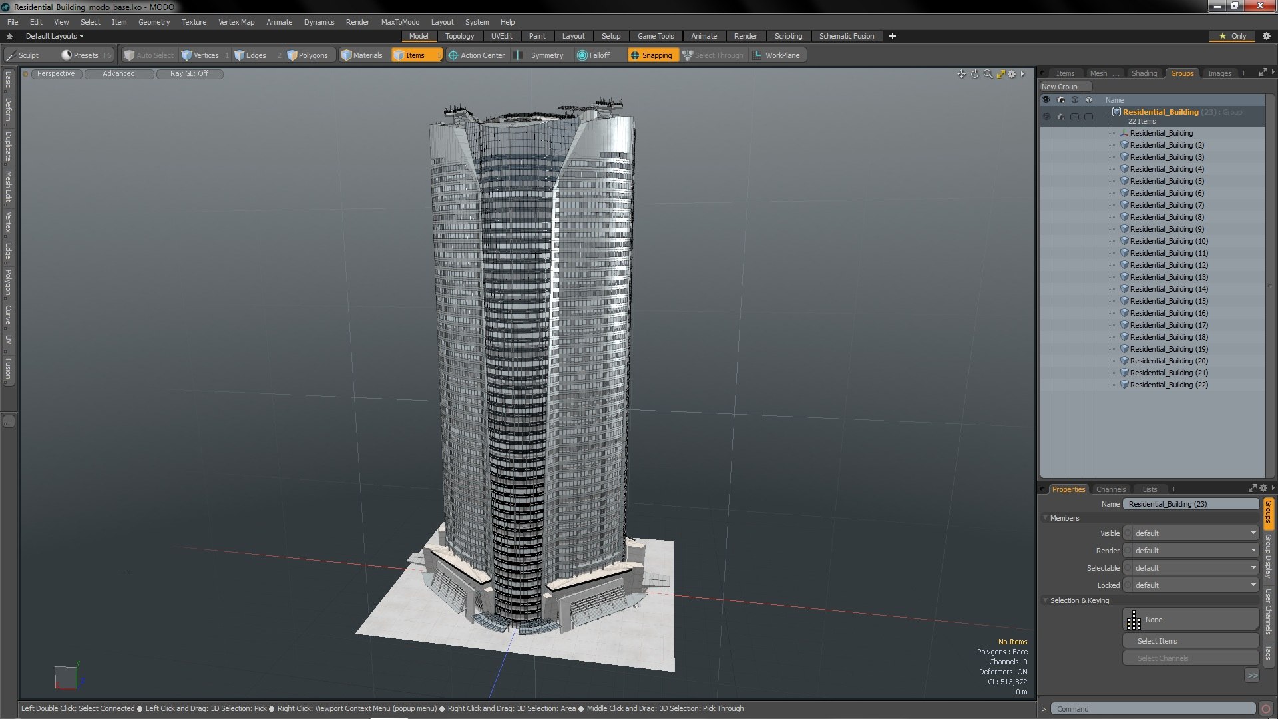Open viewport settings gear icon
1278x719 pixels.
pos(1012,74)
